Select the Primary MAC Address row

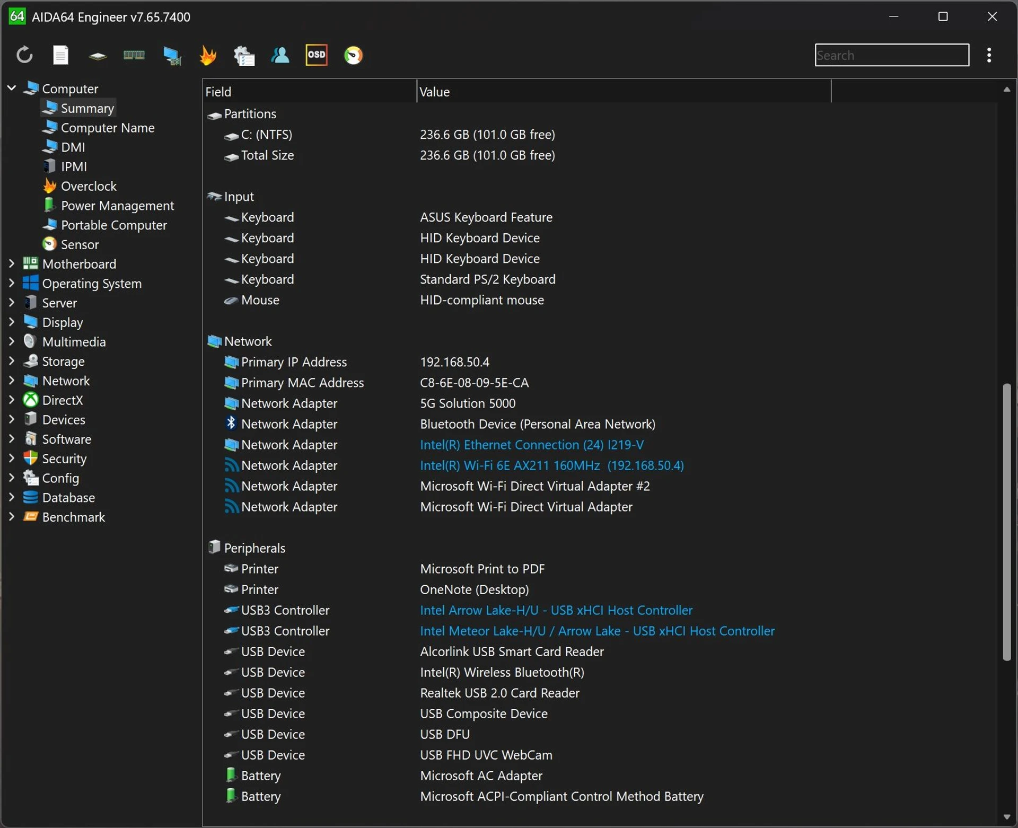coord(599,383)
